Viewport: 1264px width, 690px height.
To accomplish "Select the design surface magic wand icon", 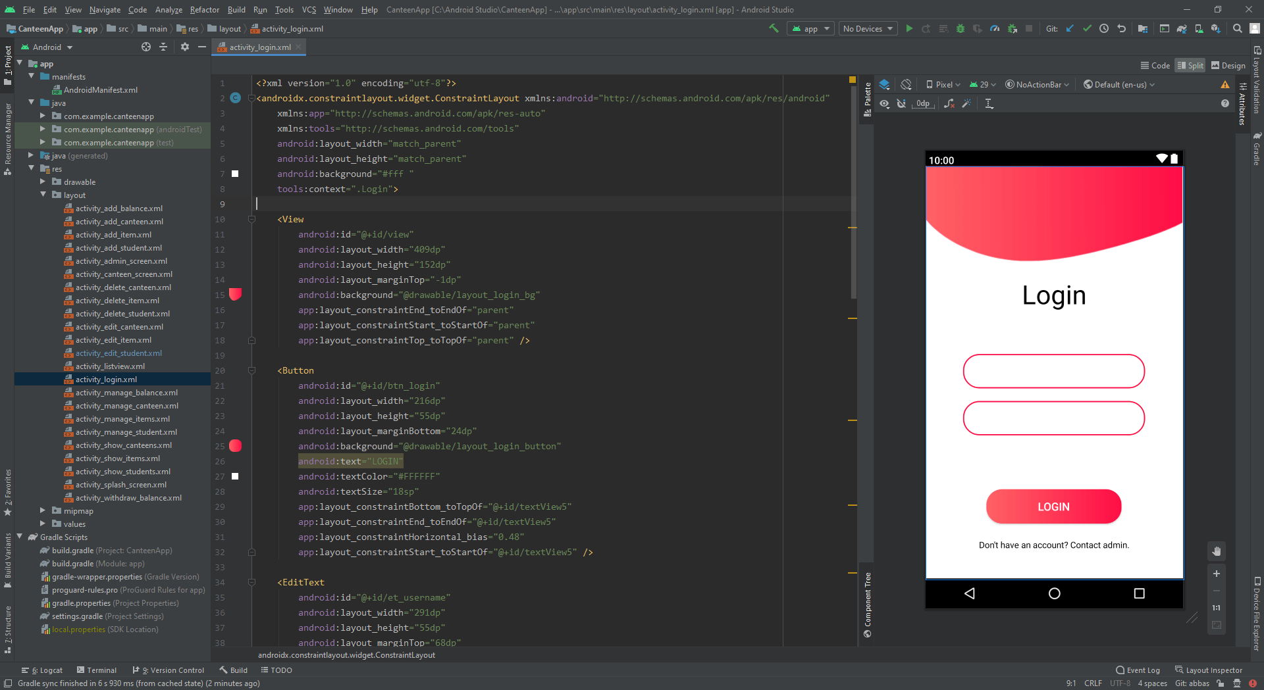I will point(966,103).
